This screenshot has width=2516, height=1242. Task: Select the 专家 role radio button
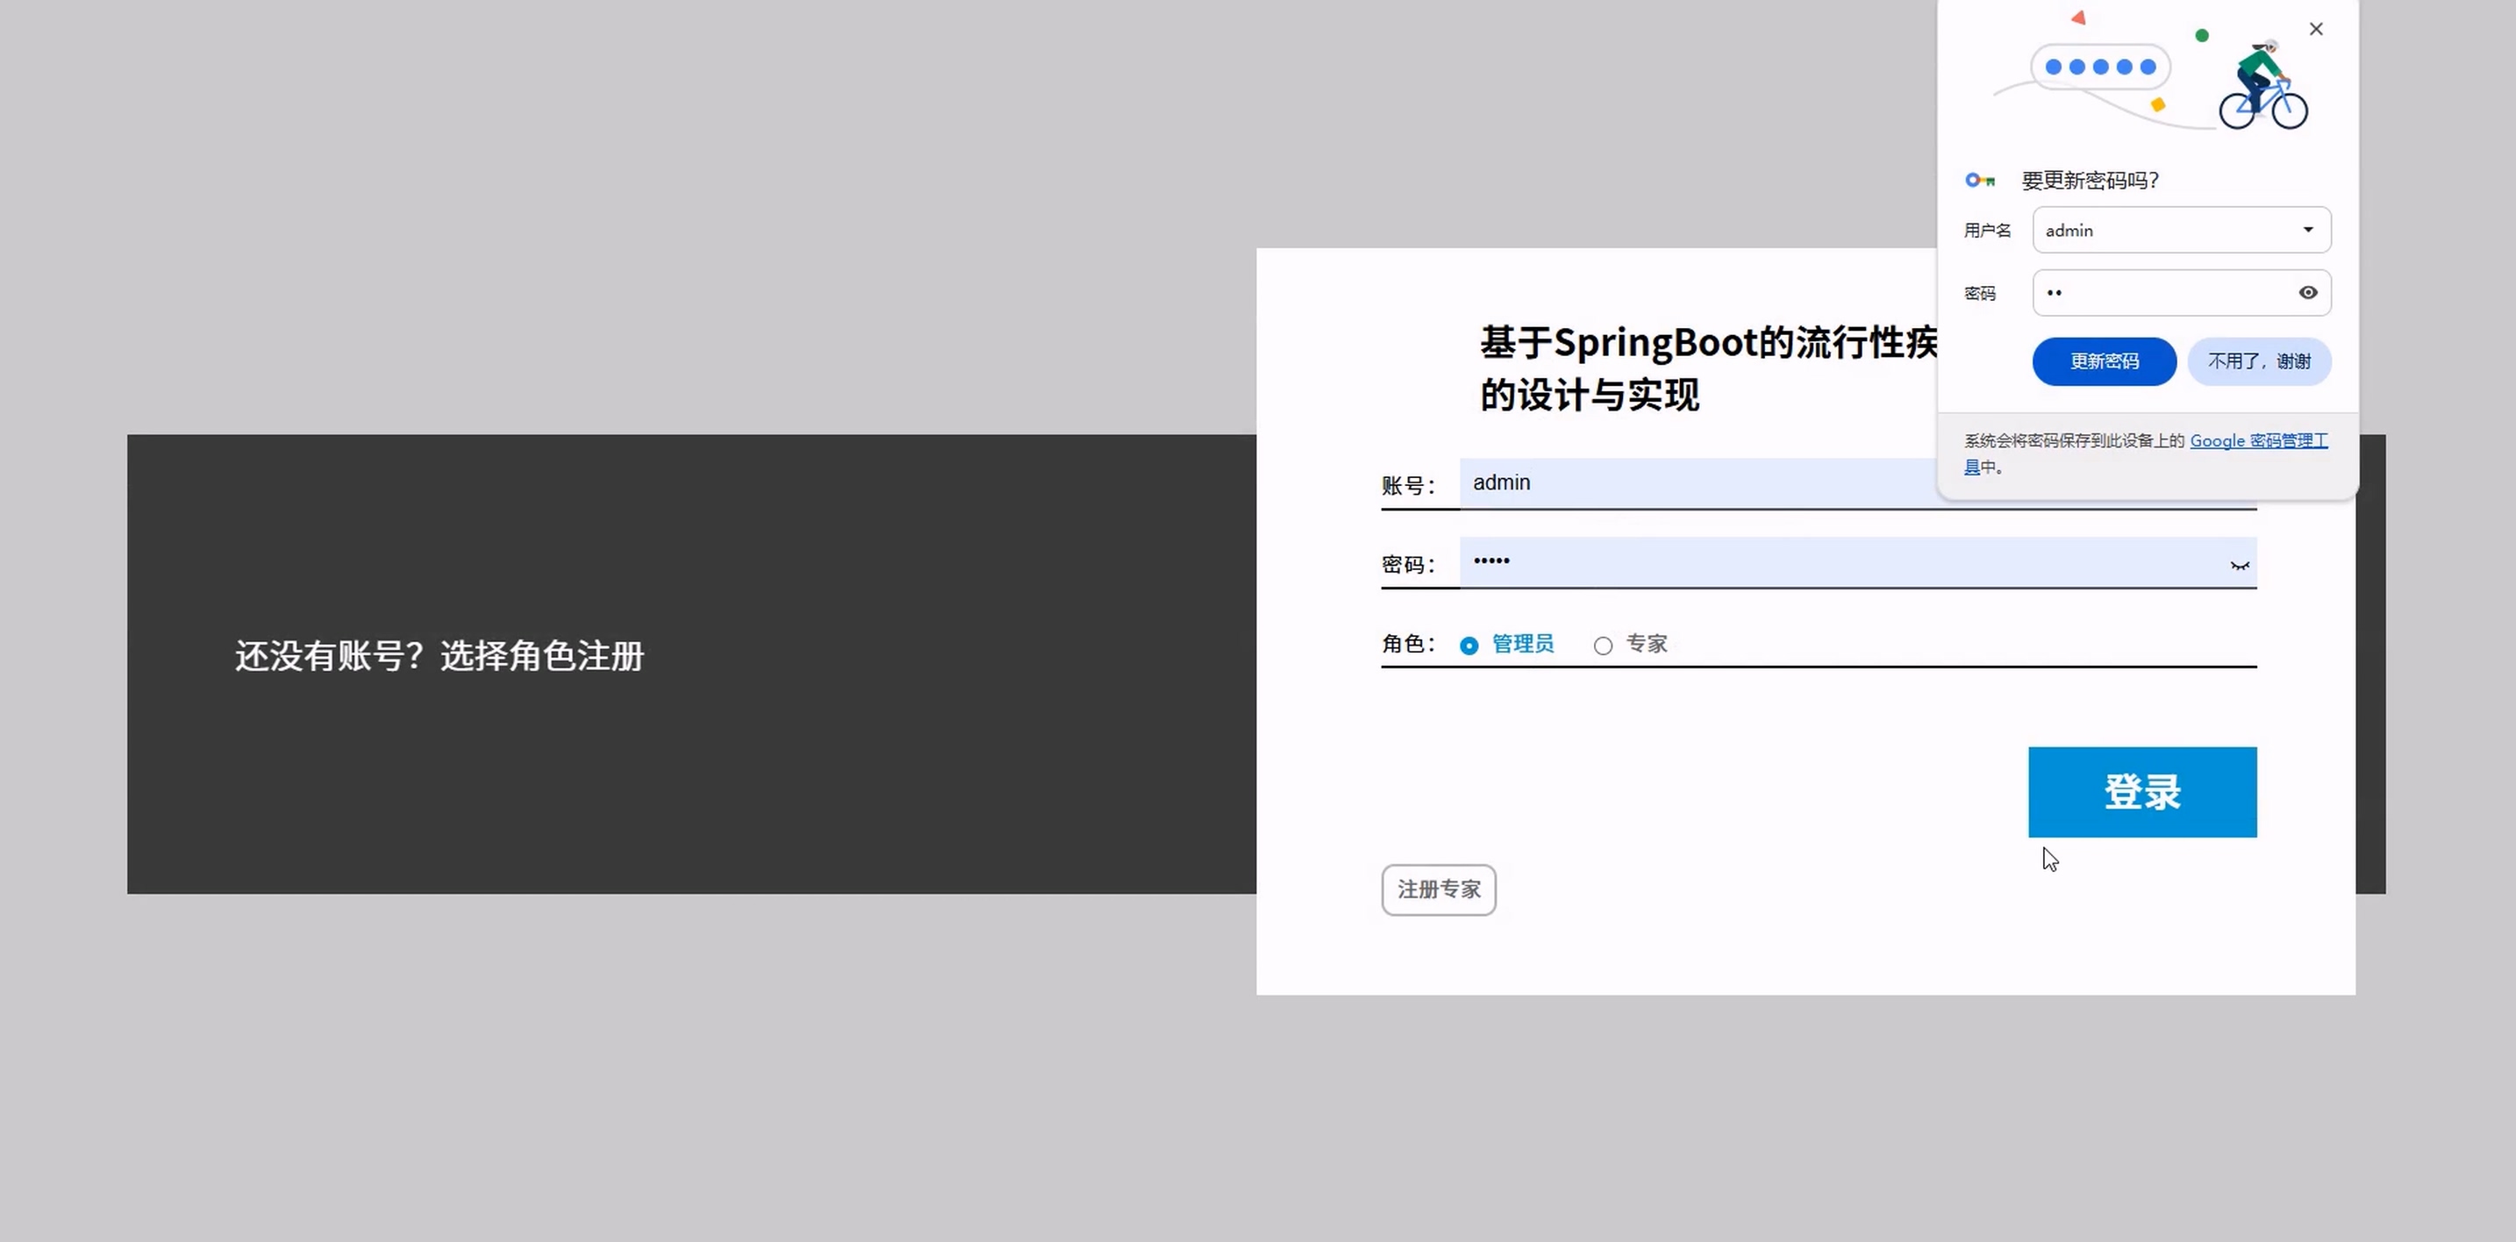coord(1602,646)
